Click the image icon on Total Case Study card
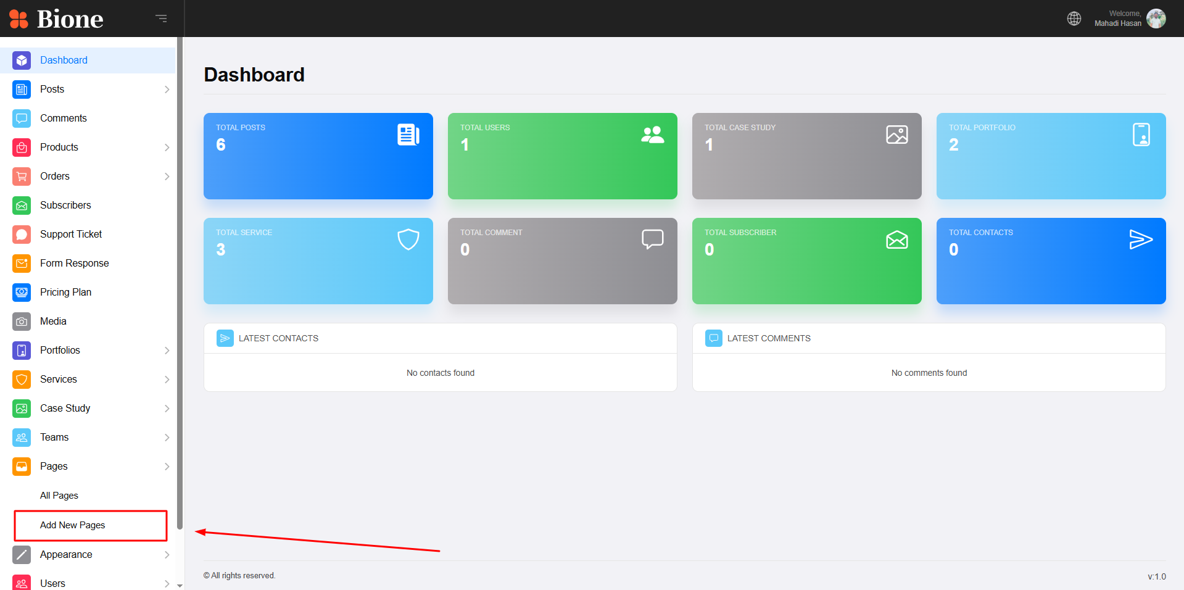 click(897, 135)
